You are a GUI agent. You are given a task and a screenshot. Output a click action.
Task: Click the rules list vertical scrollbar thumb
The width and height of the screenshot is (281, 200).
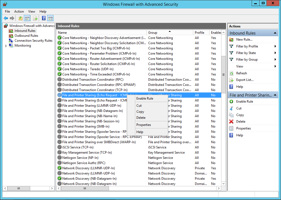(223, 75)
